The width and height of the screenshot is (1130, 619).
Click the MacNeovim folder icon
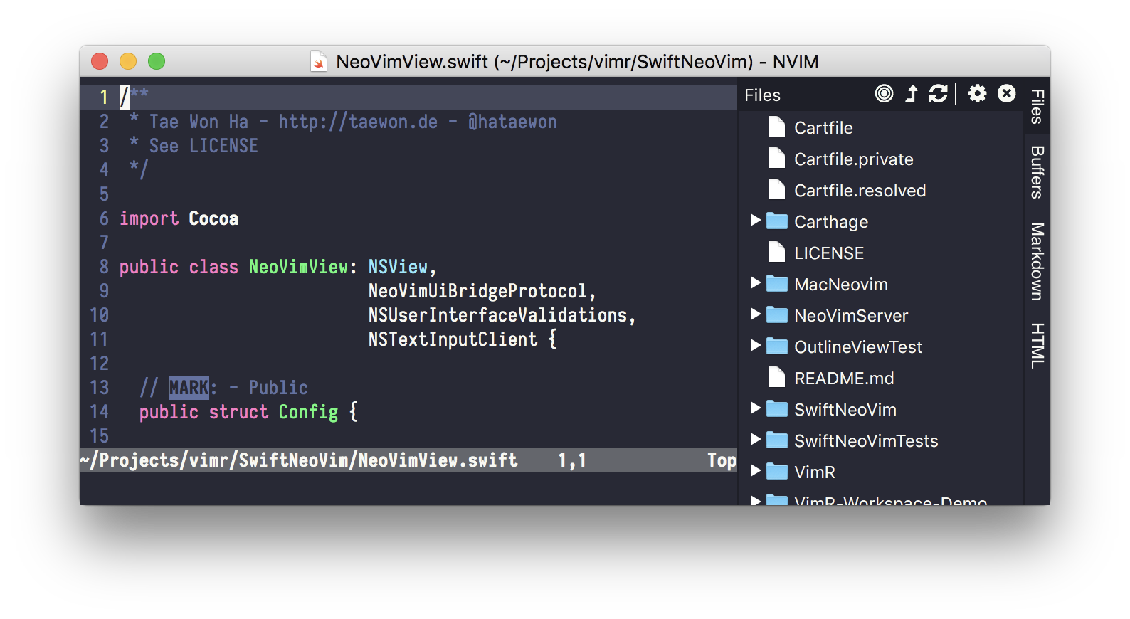[777, 284]
